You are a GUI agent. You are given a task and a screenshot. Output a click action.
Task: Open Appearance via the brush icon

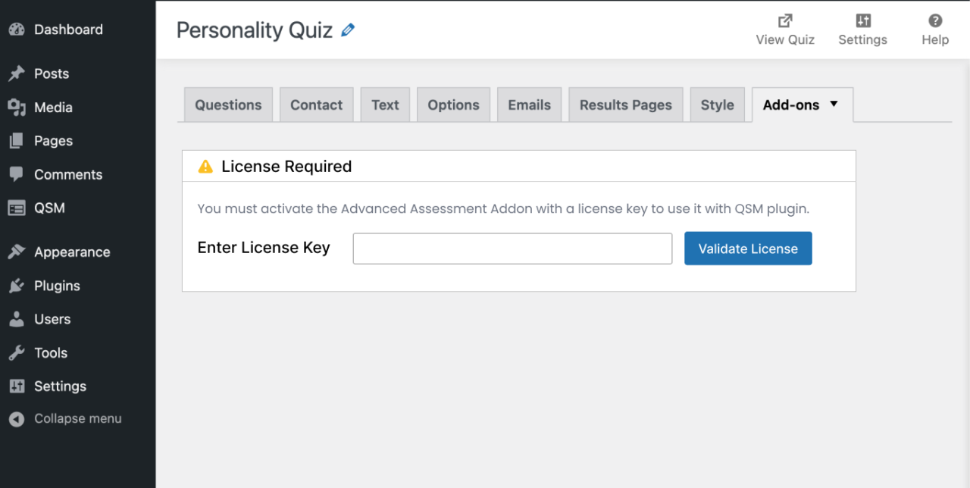tap(16, 252)
